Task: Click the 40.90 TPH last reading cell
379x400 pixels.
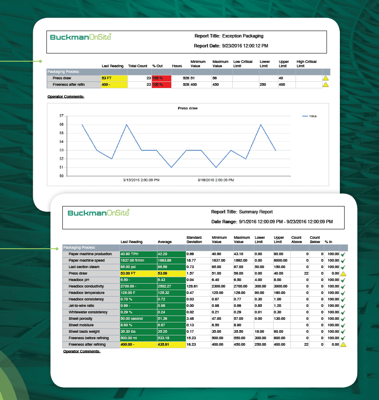Action: click(x=139, y=254)
